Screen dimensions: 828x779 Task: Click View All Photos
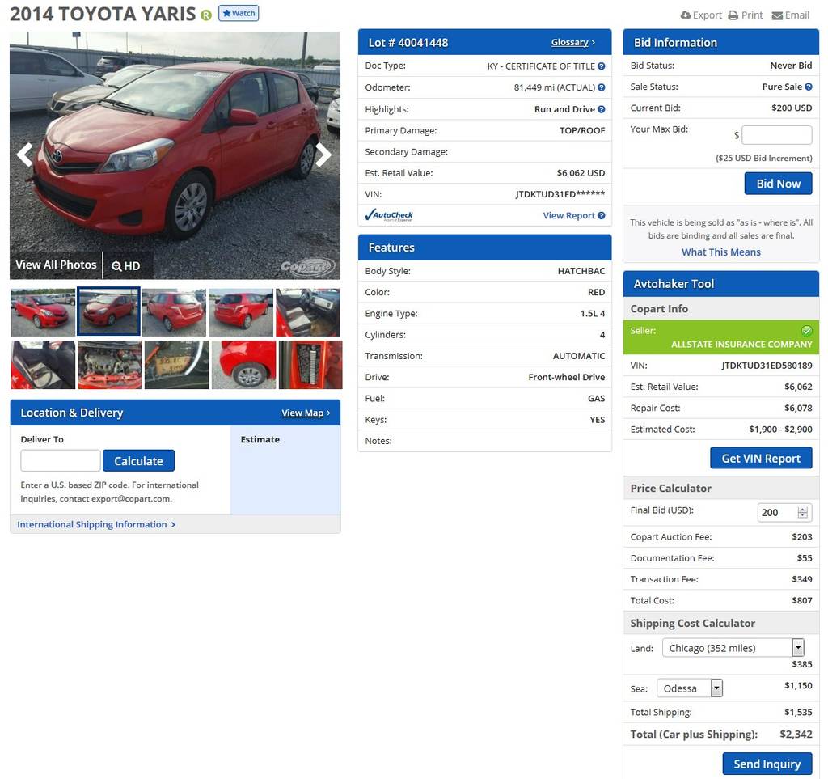[x=56, y=265]
